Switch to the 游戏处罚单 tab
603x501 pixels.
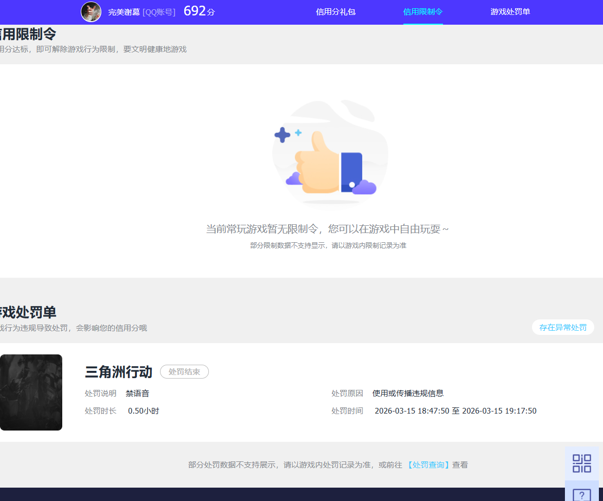coord(510,12)
